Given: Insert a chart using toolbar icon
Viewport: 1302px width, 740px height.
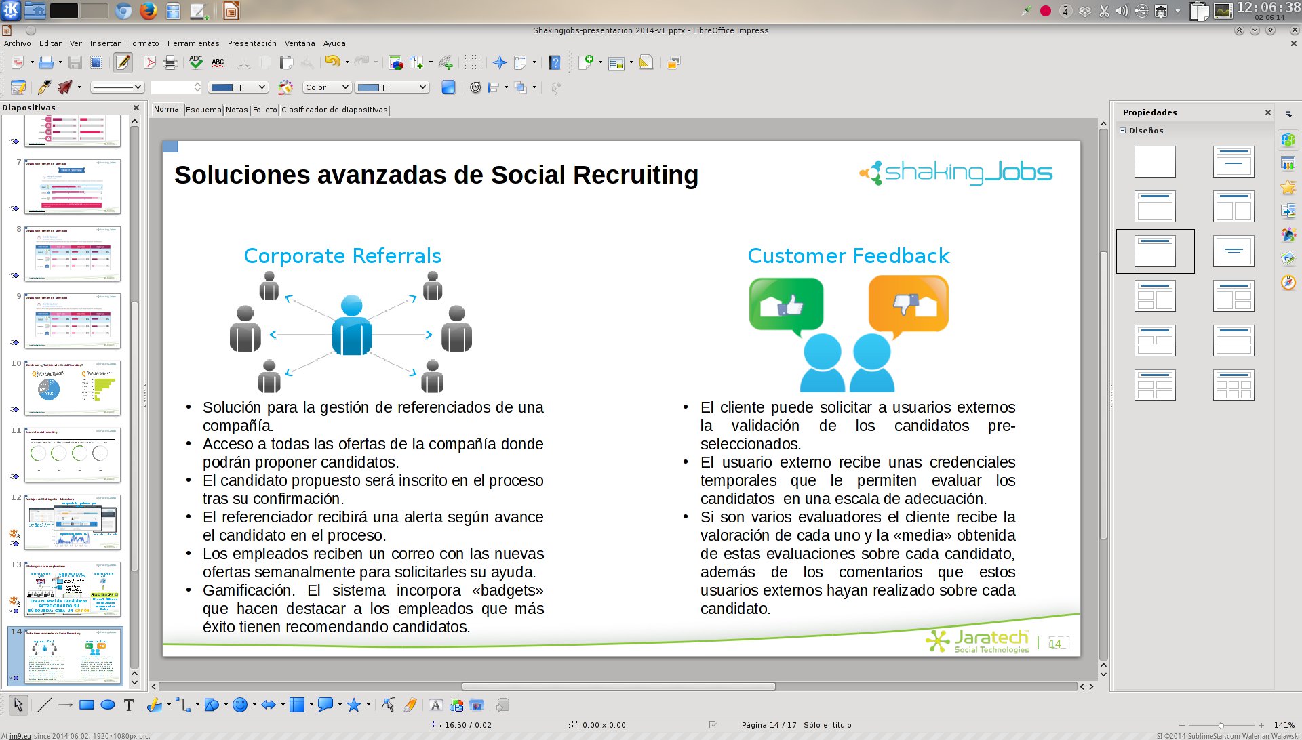Looking at the screenshot, I should 396,63.
